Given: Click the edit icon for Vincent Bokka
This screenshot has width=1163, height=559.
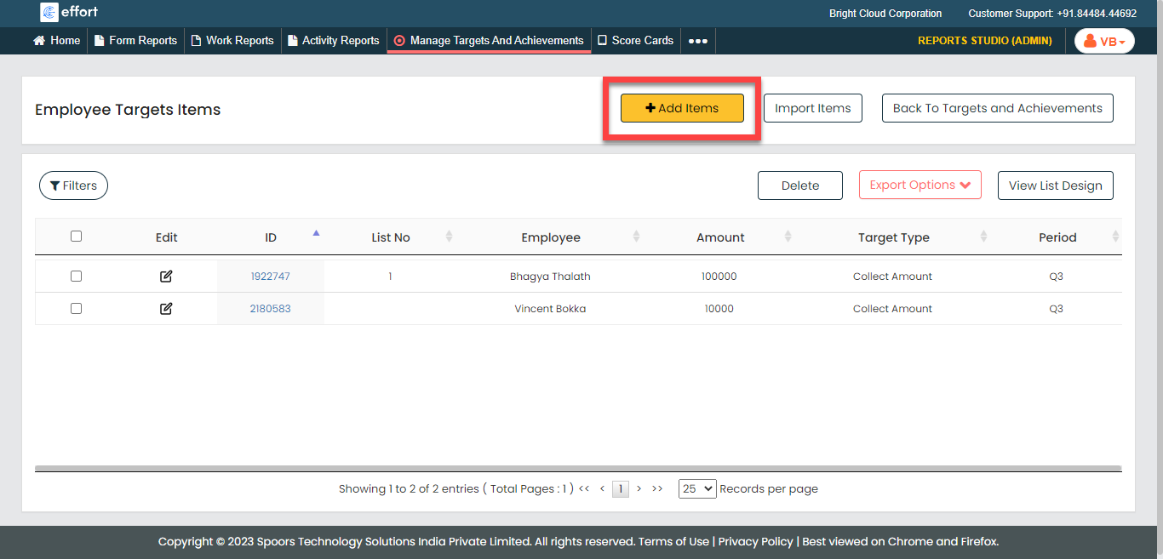Looking at the screenshot, I should click(x=166, y=309).
